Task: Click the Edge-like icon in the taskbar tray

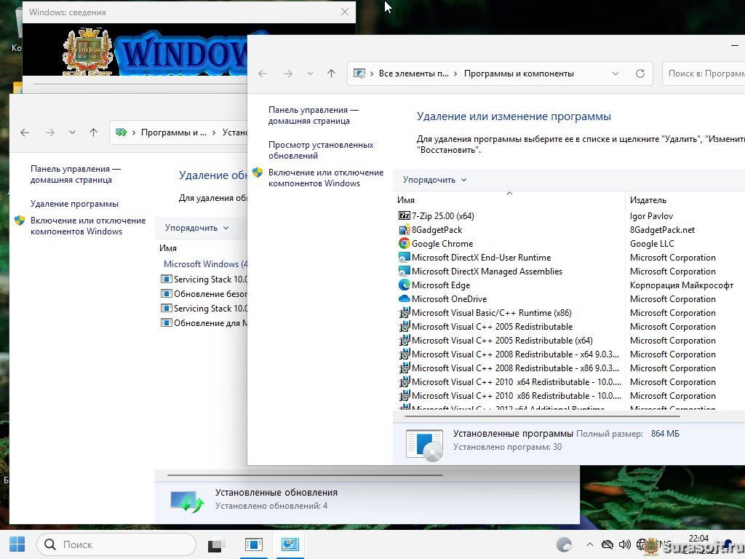Action: click(564, 544)
